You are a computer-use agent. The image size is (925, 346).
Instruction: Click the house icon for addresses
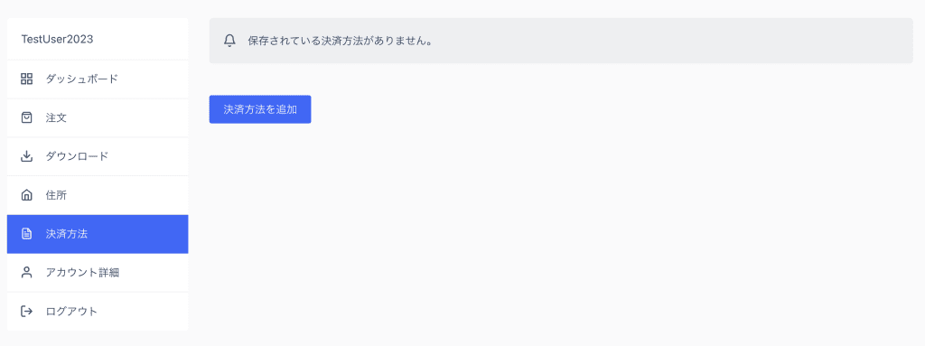pyautogui.click(x=26, y=195)
